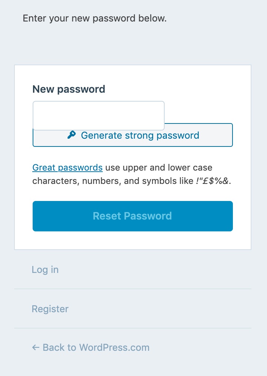Screen dimensions: 267x376
Task: Follow the Log in link
Action: [45, 270]
